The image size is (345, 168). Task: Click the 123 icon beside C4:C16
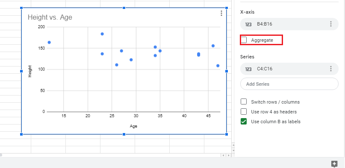(x=248, y=69)
